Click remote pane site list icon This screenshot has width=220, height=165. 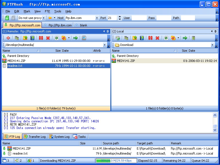point(17,38)
